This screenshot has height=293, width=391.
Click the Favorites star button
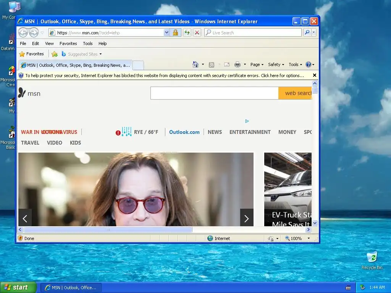31,54
